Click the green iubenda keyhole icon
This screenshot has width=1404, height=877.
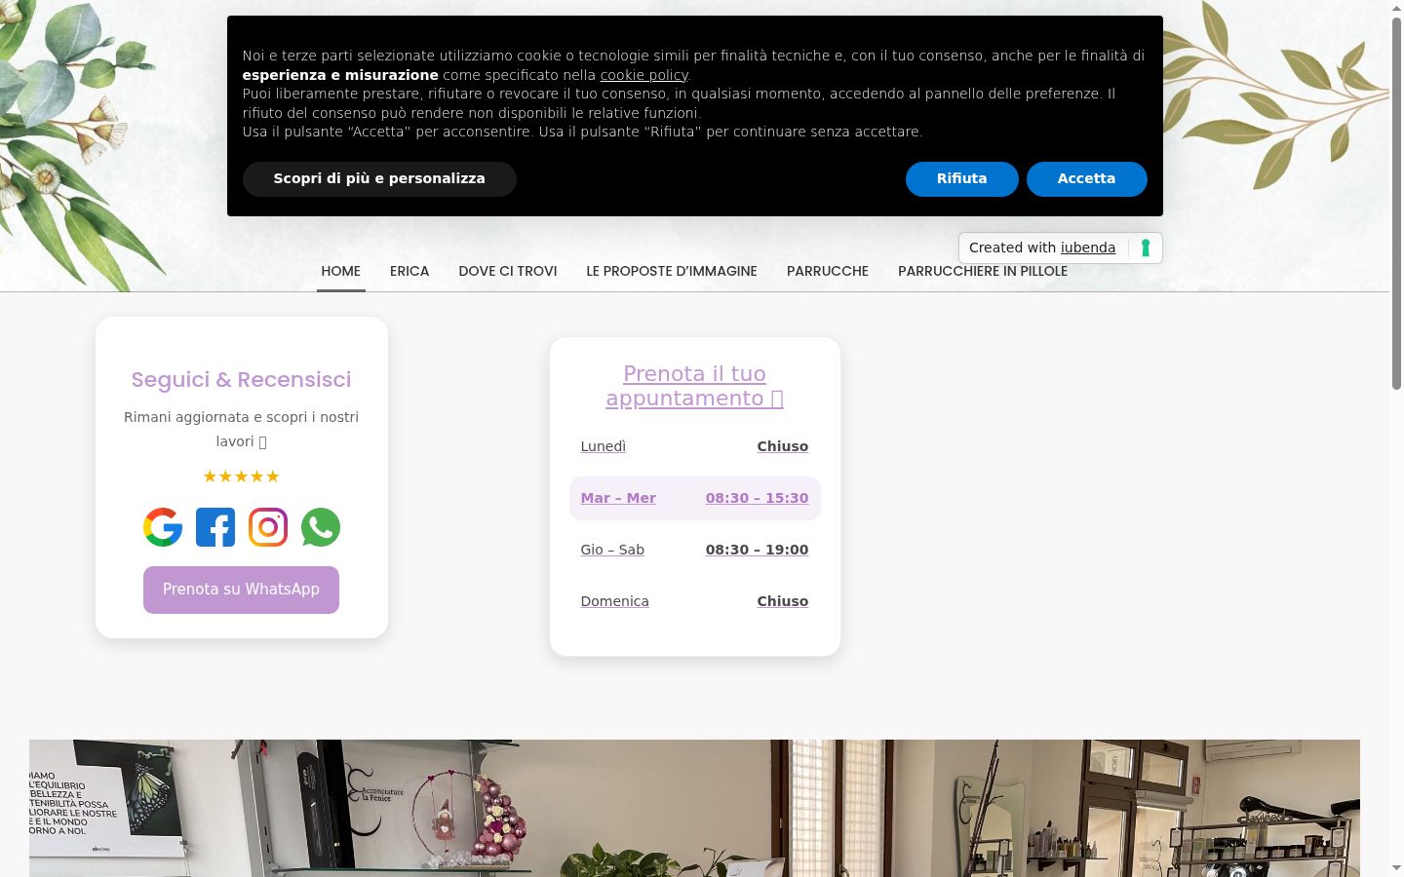(x=1146, y=248)
